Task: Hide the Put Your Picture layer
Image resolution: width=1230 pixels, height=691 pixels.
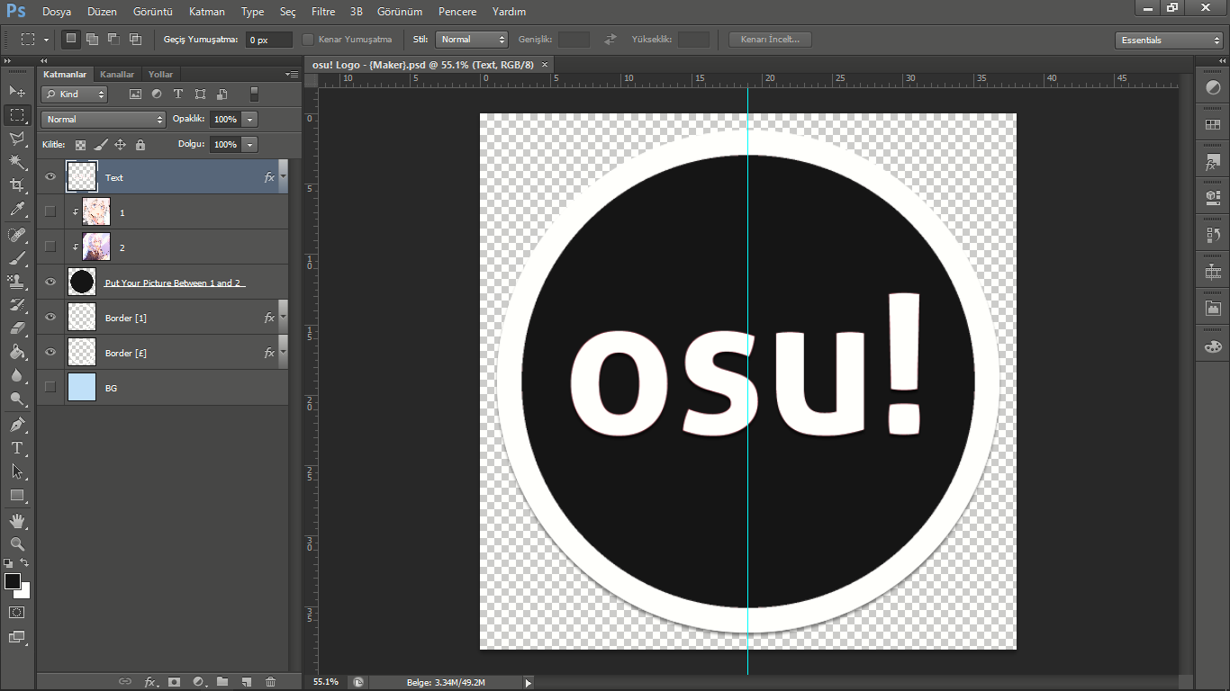Action: [50, 282]
